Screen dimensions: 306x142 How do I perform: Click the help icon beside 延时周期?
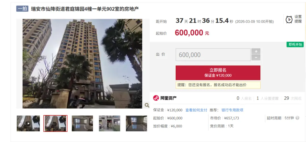(297, 118)
